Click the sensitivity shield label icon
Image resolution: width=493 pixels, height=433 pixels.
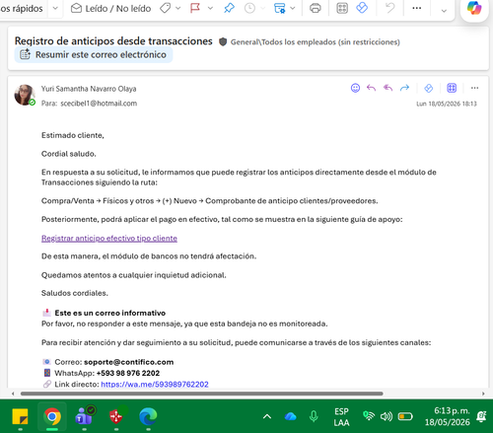click(x=223, y=41)
